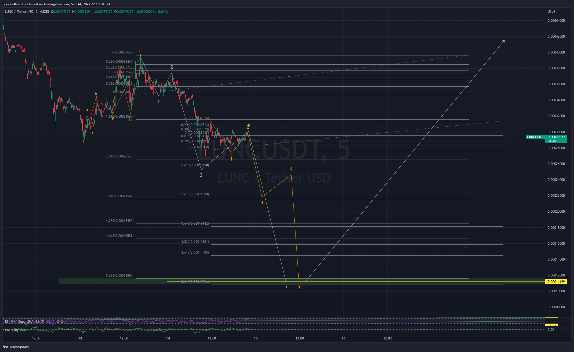Select Fibonacci label 4.618(0.00016589)
574x352 pixels.
(120, 236)
